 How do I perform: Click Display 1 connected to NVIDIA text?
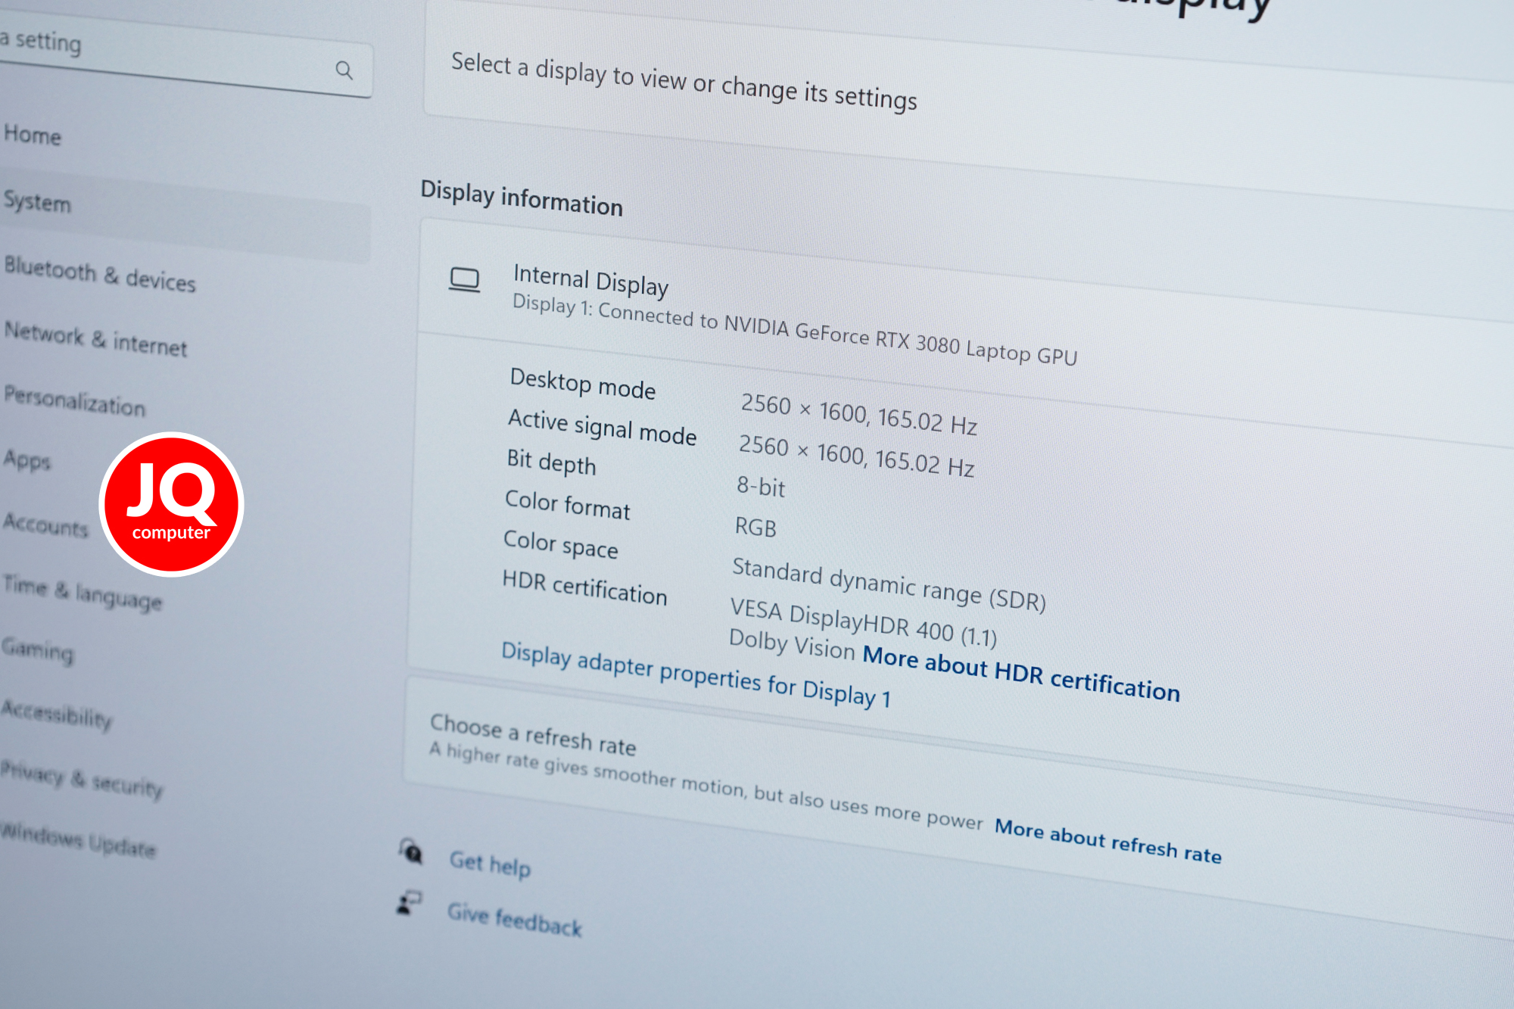(x=795, y=329)
